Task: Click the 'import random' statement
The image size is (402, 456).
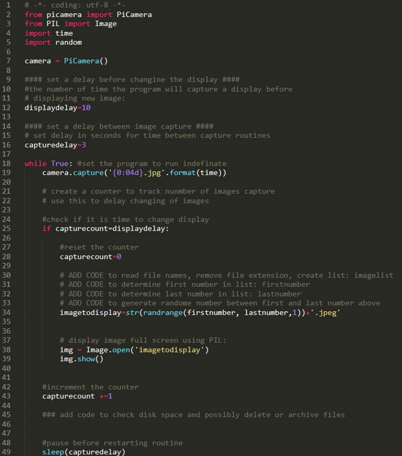Action: tap(53, 42)
